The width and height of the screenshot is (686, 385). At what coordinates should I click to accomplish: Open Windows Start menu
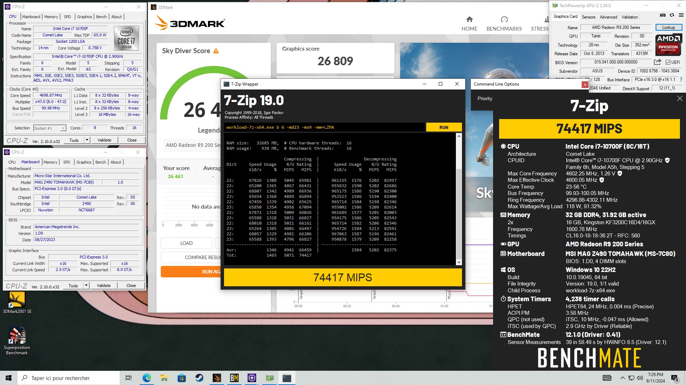pos(9,378)
